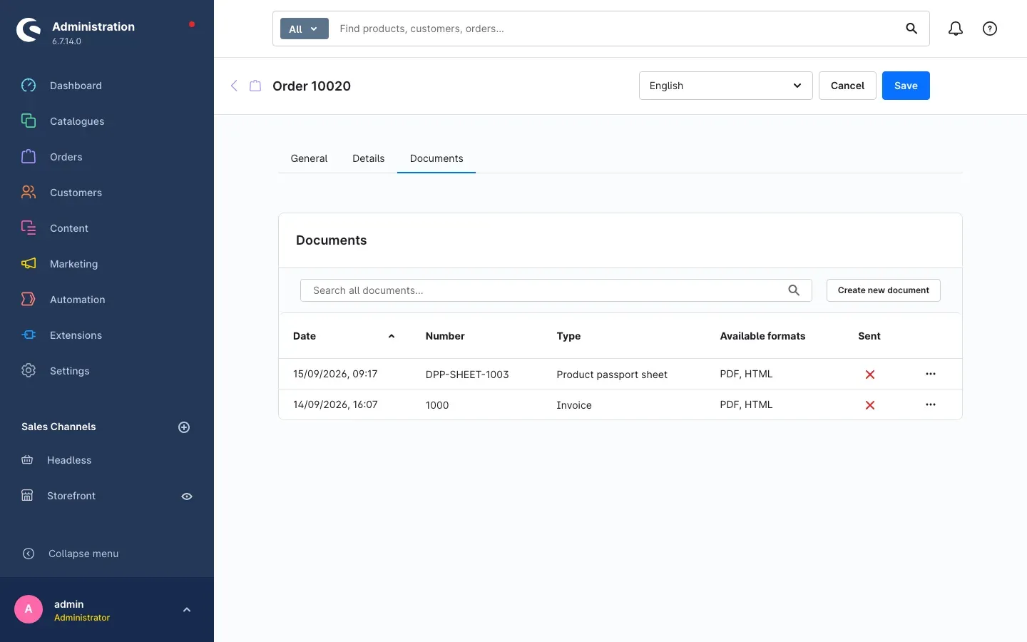The image size is (1027, 642).
Task: Open the Dashboard icon in sidebar
Action: pos(29,86)
